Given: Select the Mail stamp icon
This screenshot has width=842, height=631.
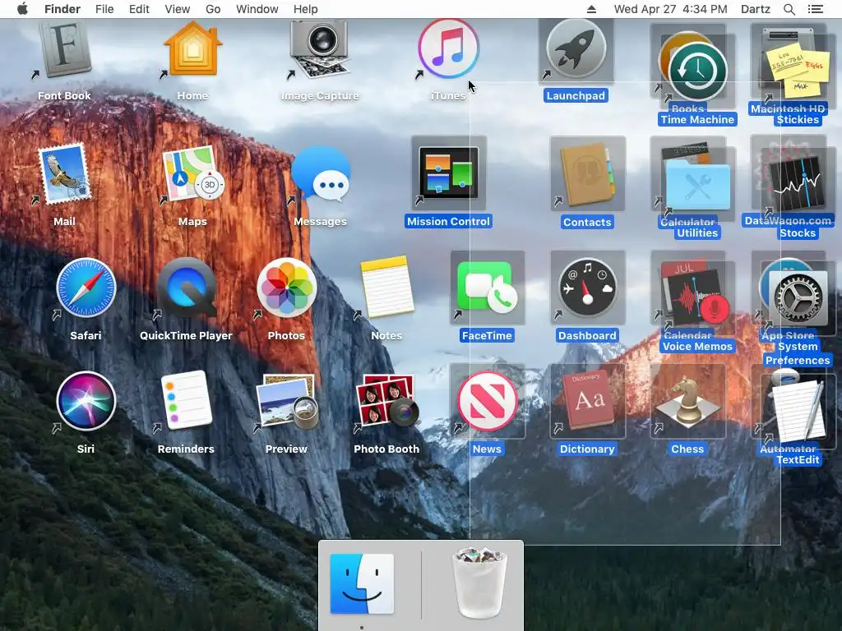Looking at the screenshot, I should pyautogui.click(x=64, y=174).
